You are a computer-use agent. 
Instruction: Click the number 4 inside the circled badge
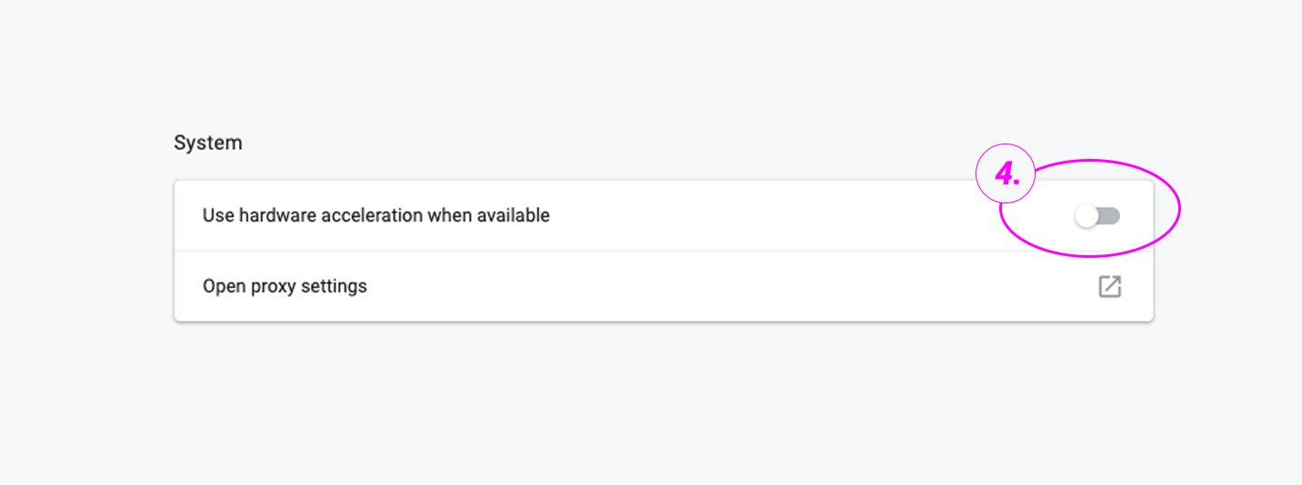point(1004,175)
